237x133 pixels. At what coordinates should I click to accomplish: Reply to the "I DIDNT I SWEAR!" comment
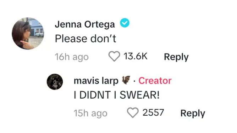pyautogui.click(x=193, y=113)
